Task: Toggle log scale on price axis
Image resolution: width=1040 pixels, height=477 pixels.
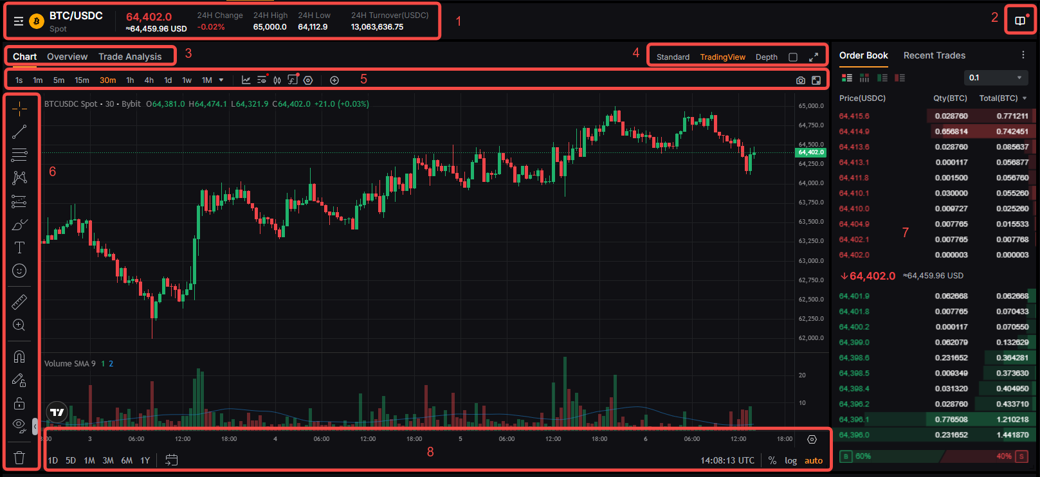Action: 790,460
